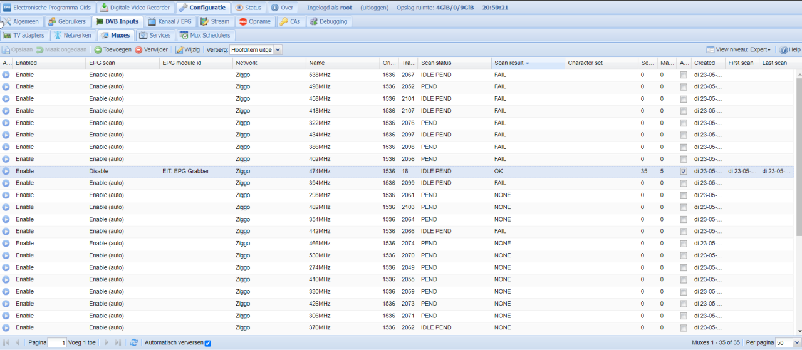802x350 pixels.
Task: Open the Digitale Video Recorder tab
Action: [x=135, y=8]
